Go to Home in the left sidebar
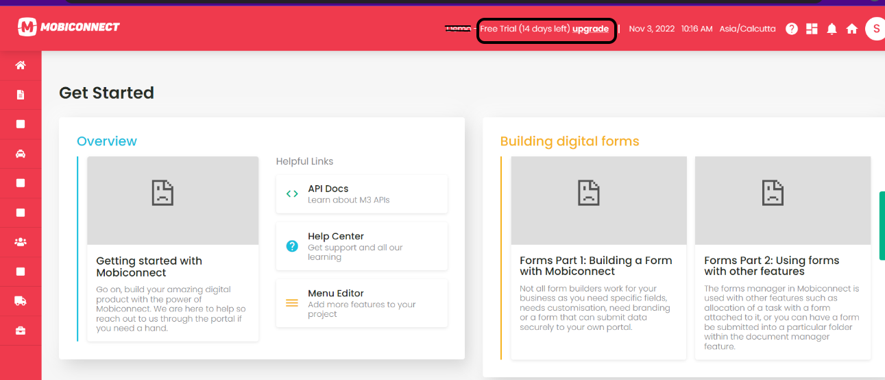Screen dimensions: 885x380 point(21,65)
